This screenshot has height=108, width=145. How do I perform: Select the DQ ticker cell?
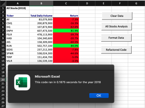(18, 27)
